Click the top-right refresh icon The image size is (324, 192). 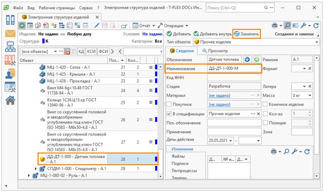[316, 26]
